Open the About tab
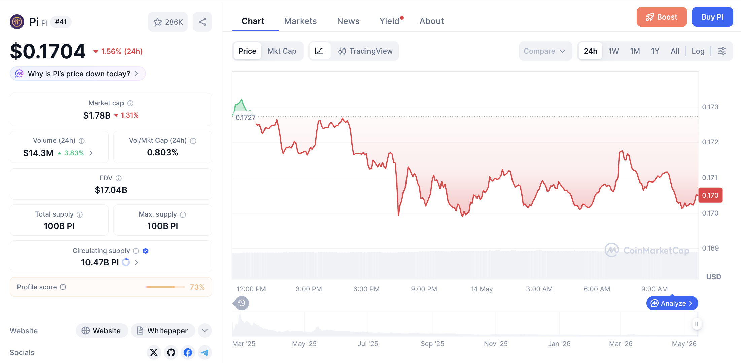Image resolution: width=741 pixels, height=363 pixels. pyautogui.click(x=431, y=21)
